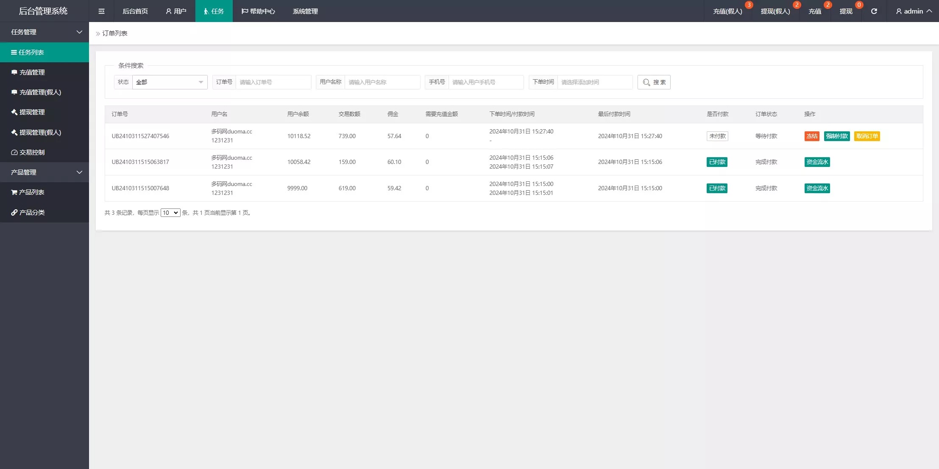
Task: Click the 订单号 search input field
Action: pos(273,82)
